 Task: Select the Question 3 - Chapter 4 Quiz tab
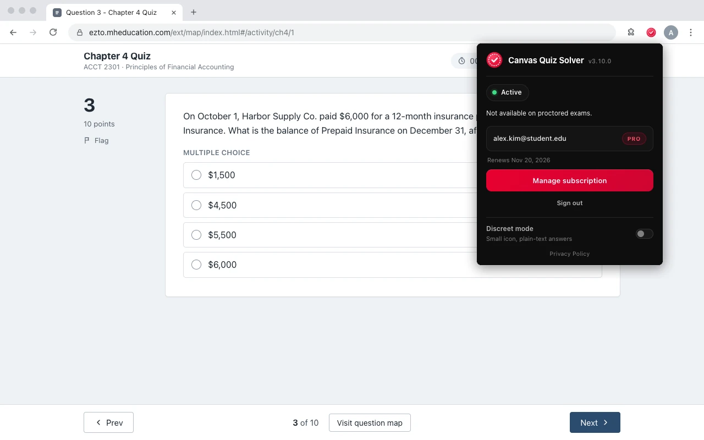click(114, 12)
